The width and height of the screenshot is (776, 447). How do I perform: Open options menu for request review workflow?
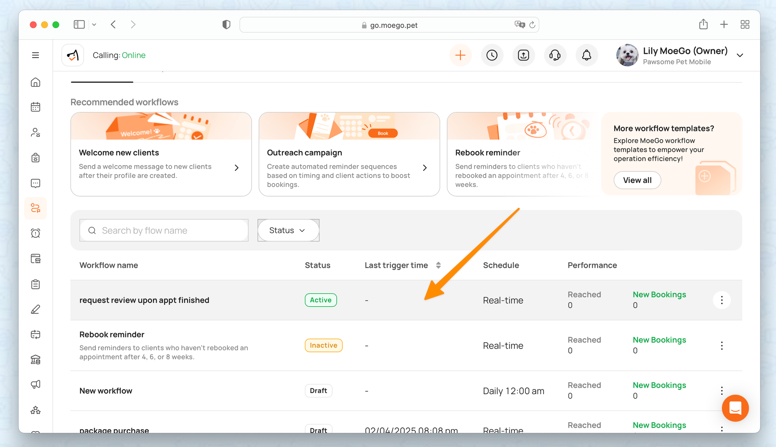click(722, 300)
